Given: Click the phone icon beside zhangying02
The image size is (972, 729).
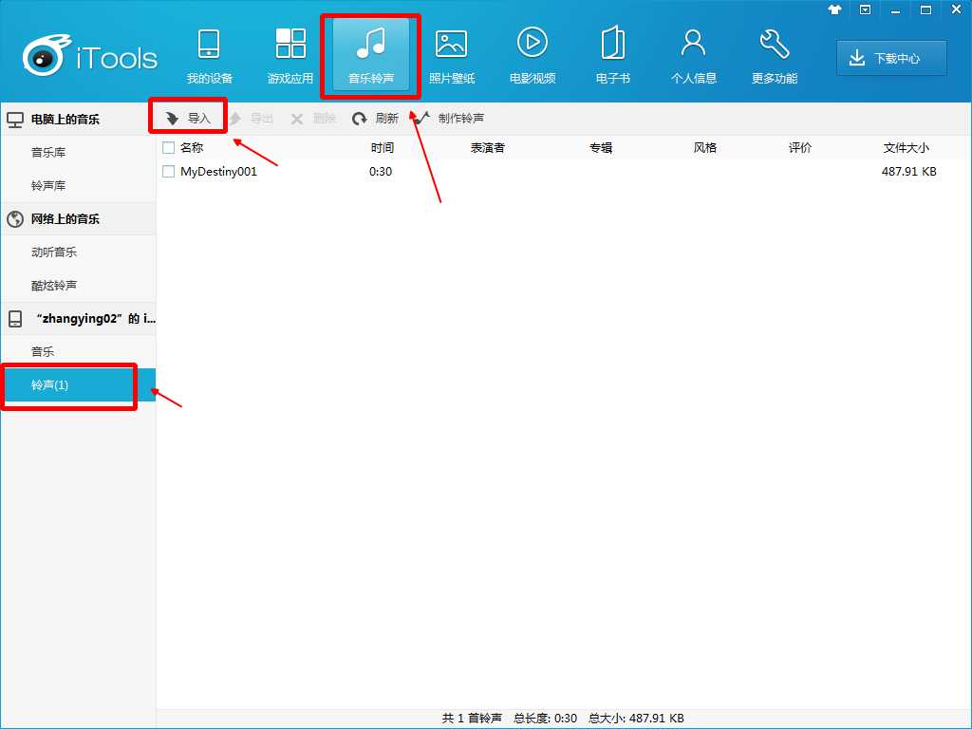Looking at the screenshot, I should [x=15, y=319].
